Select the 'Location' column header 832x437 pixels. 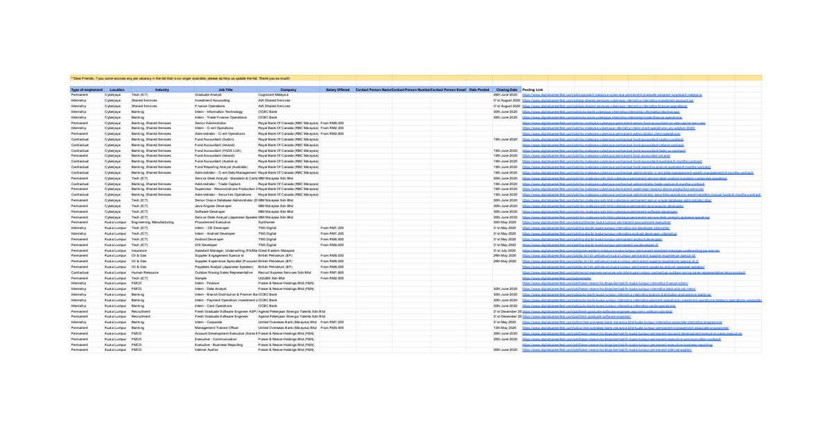[x=117, y=89]
